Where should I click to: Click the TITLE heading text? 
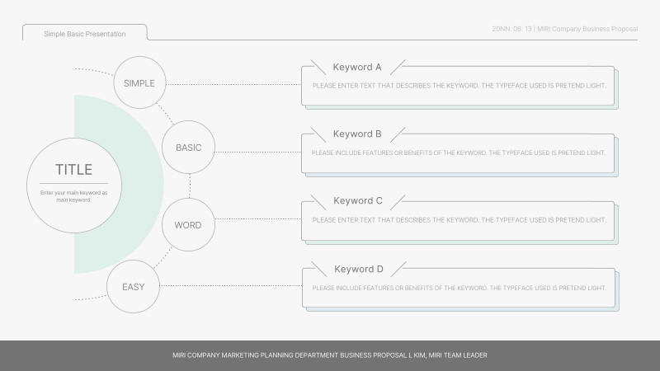click(x=73, y=170)
